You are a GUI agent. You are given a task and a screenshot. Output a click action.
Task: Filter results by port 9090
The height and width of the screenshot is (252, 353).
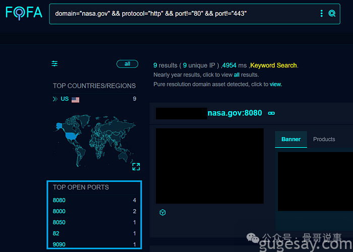pyautogui.click(x=59, y=244)
